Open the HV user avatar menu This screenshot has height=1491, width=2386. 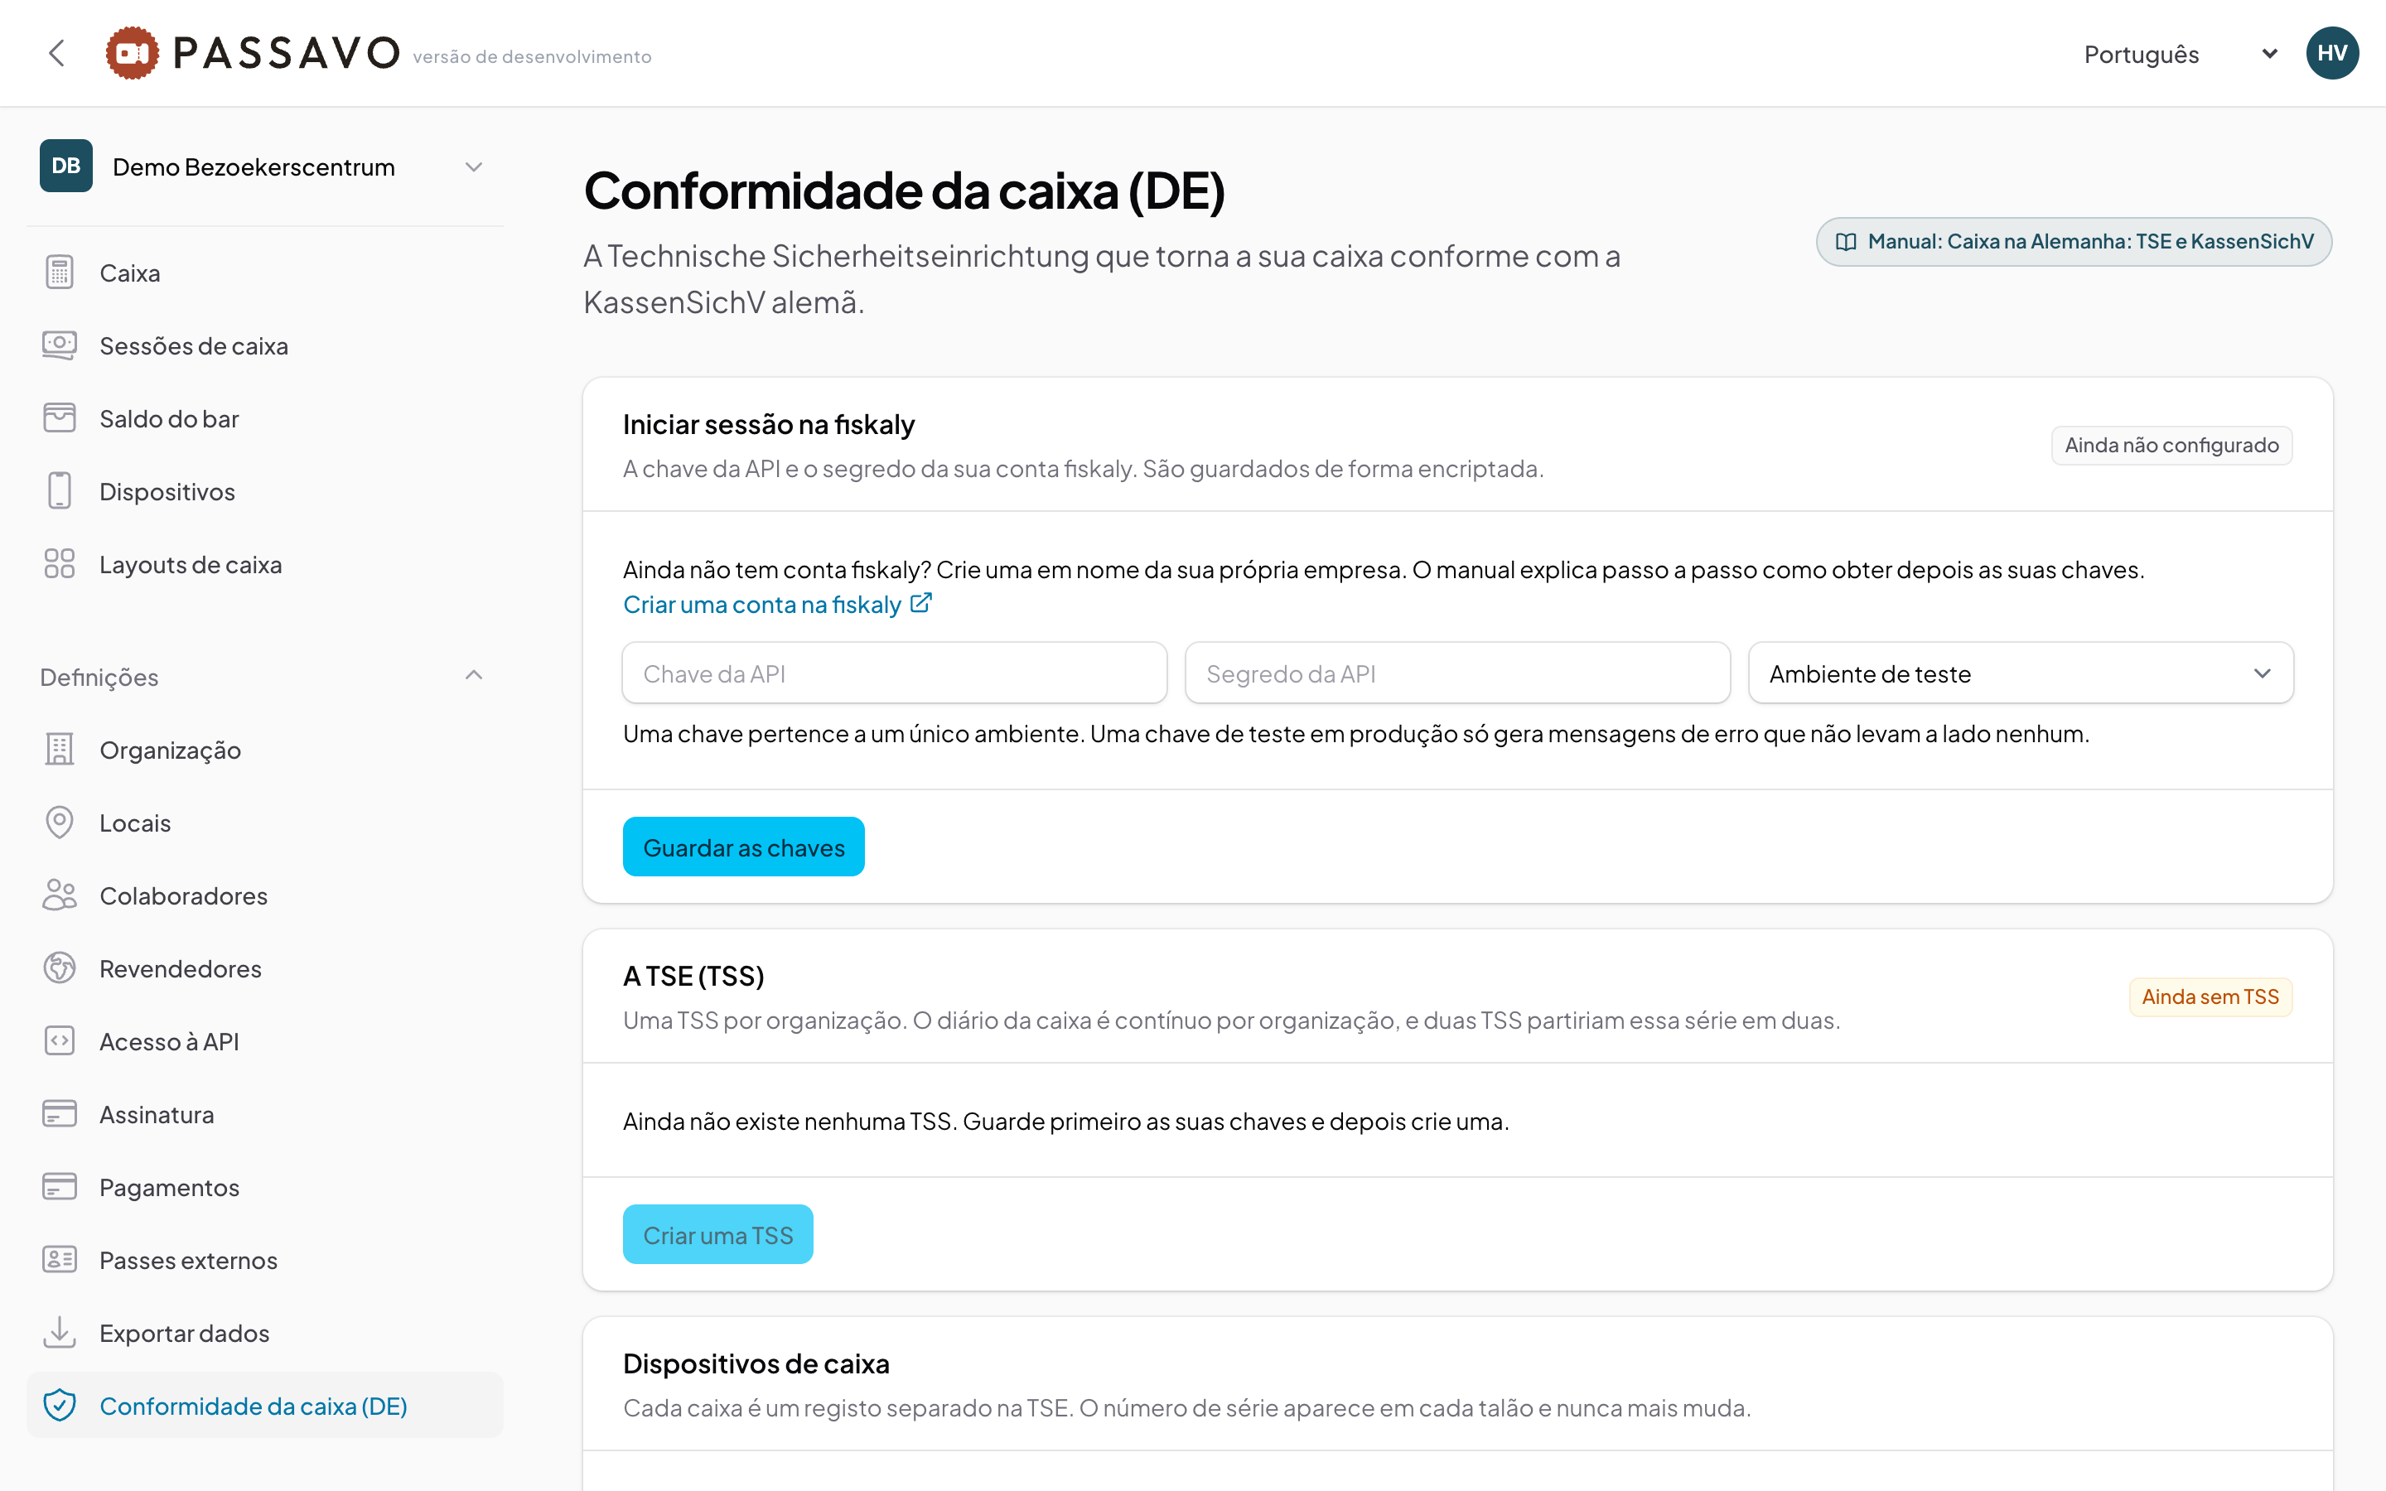(x=2332, y=53)
